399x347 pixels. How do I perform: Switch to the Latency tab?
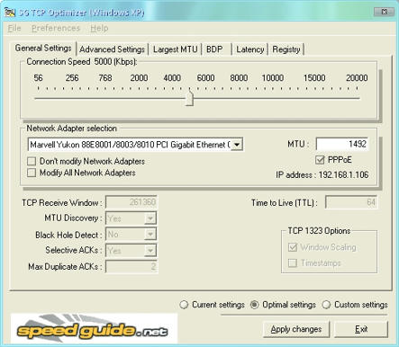(250, 49)
